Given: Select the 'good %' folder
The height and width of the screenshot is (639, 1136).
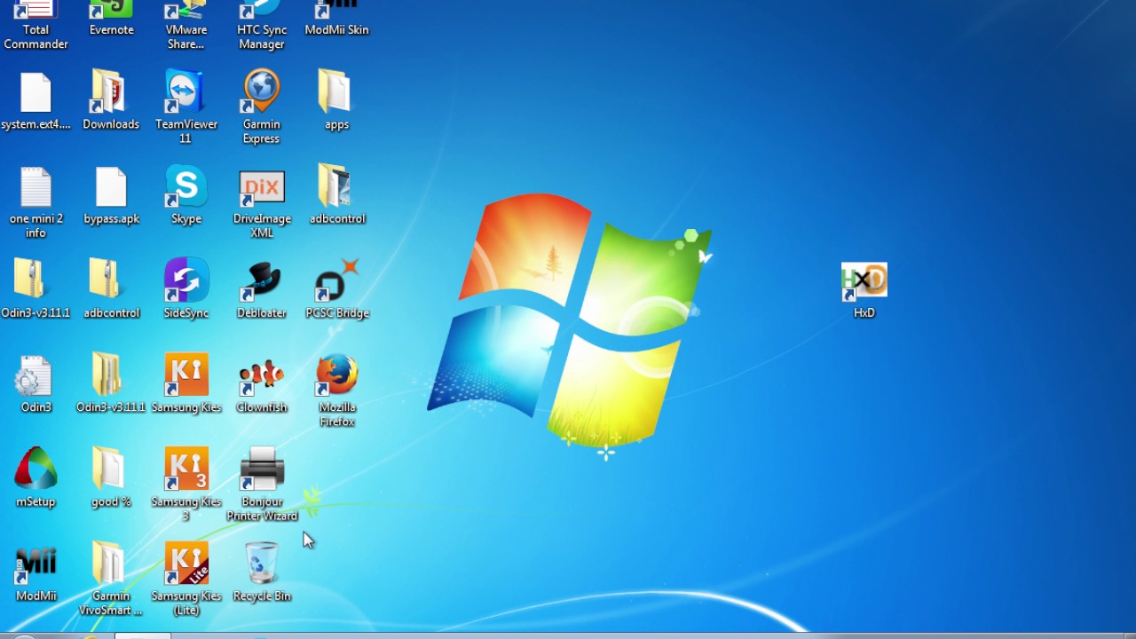Looking at the screenshot, I should tap(111, 477).
